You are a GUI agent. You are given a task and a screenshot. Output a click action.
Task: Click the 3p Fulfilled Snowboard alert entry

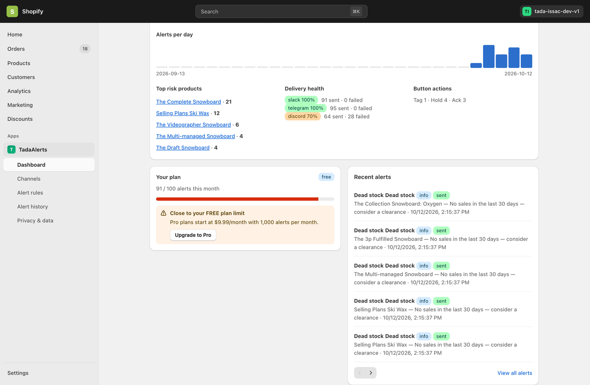[x=443, y=239]
